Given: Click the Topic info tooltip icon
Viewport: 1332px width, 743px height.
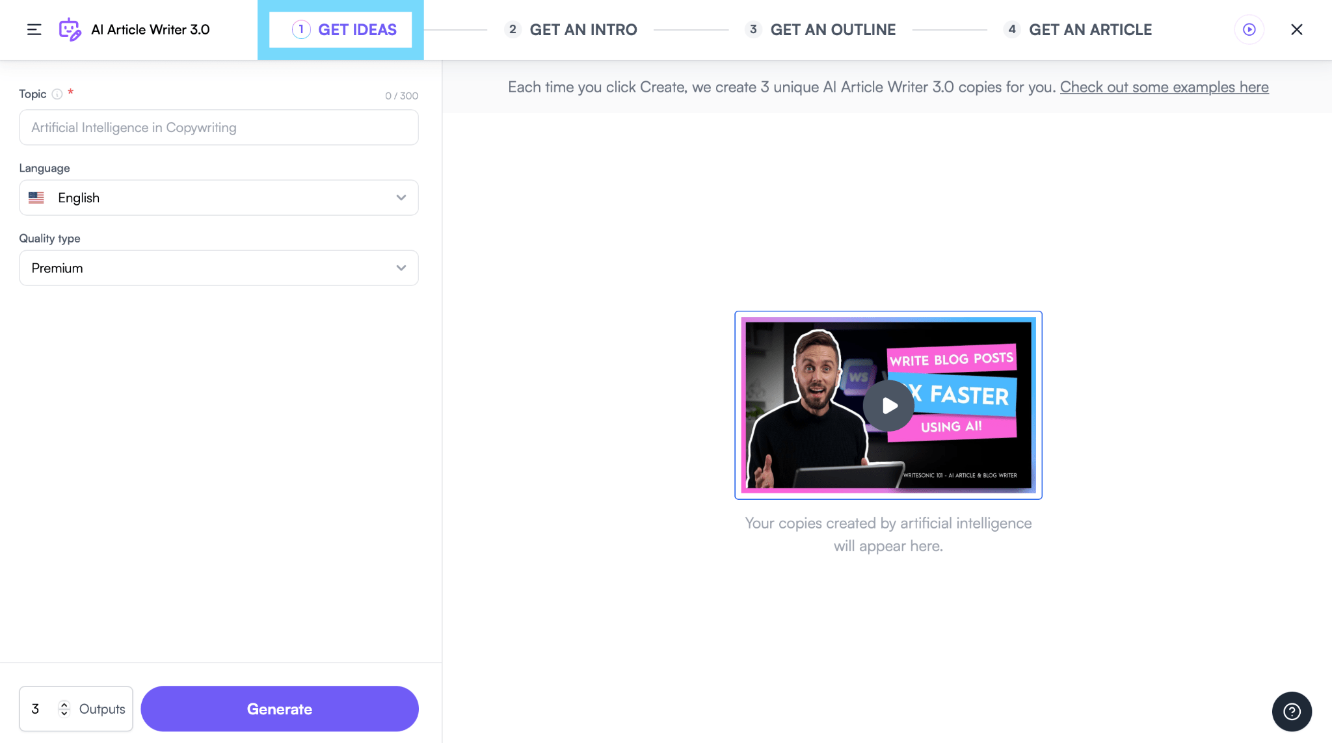Looking at the screenshot, I should [56, 94].
